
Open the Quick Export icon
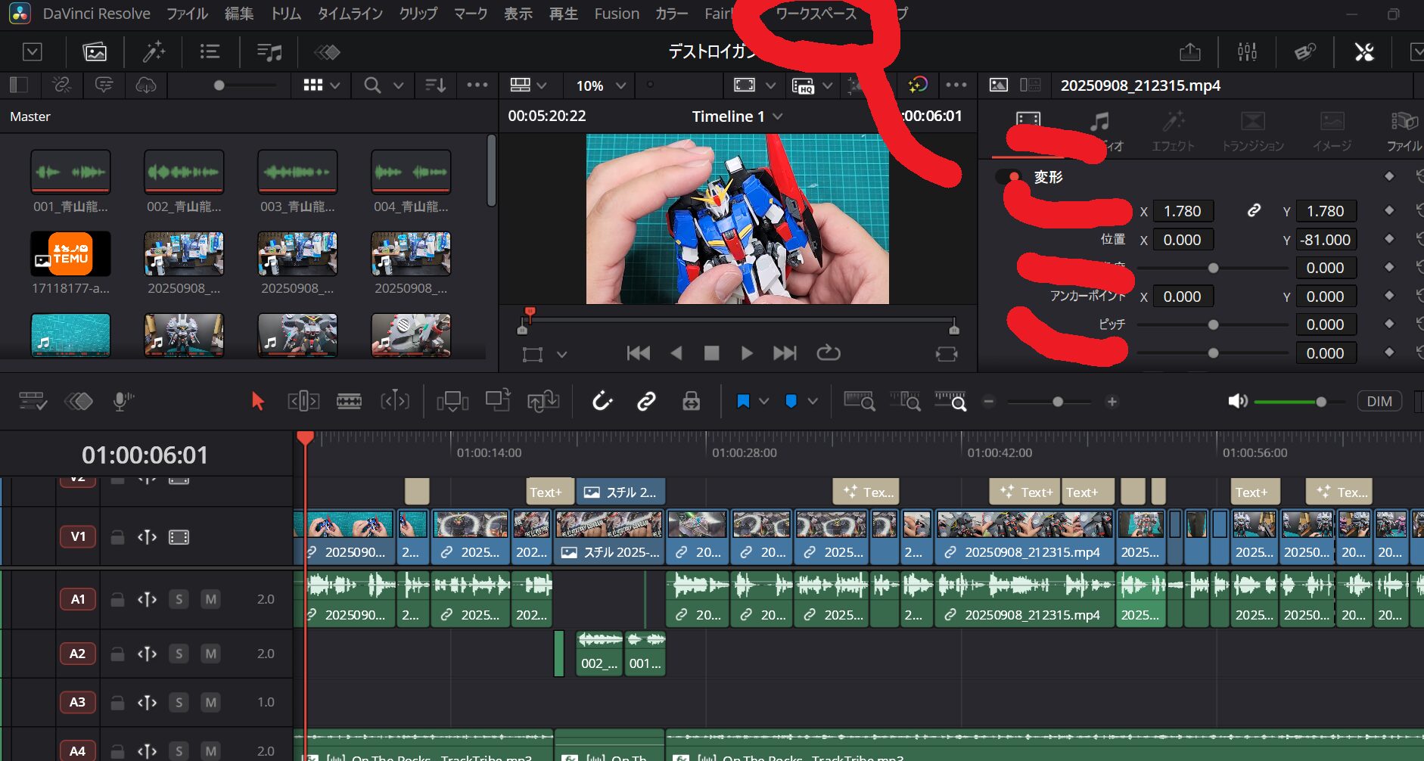[x=1190, y=51]
